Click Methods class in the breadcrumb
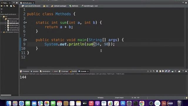 tap(74, 6)
